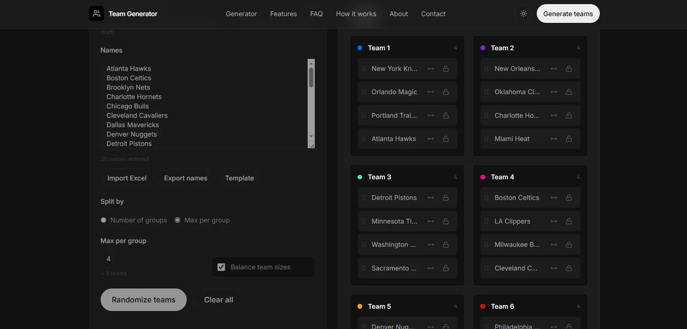This screenshot has height=329, width=687.
Task: Lock the Sacramento entry
Action: pos(446,268)
